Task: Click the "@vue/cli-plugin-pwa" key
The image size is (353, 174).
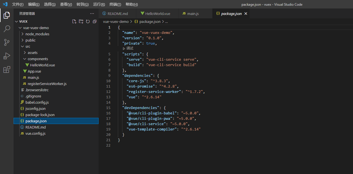Action: click(150, 118)
